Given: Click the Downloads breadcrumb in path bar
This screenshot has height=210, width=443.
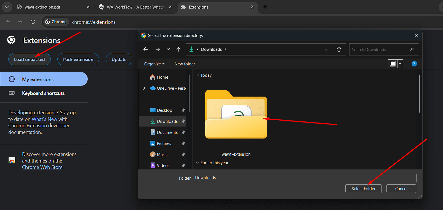Looking at the screenshot, I should click(x=211, y=49).
